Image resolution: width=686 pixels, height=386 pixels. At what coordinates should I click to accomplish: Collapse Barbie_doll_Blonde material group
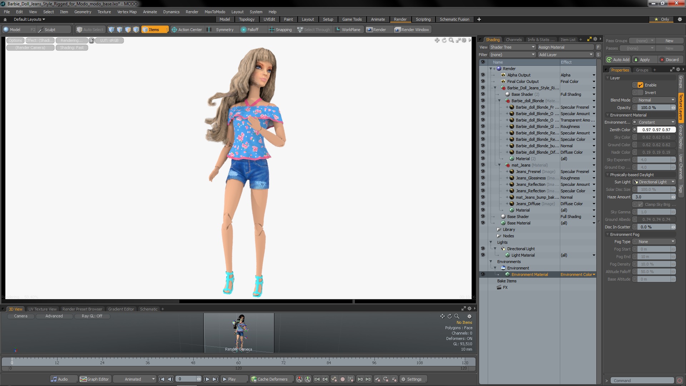click(x=499, y=101)
